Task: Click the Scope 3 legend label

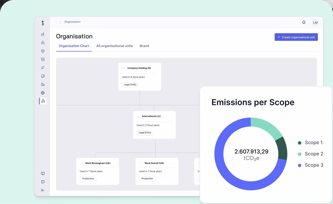Action: click(x=314, y=165)
